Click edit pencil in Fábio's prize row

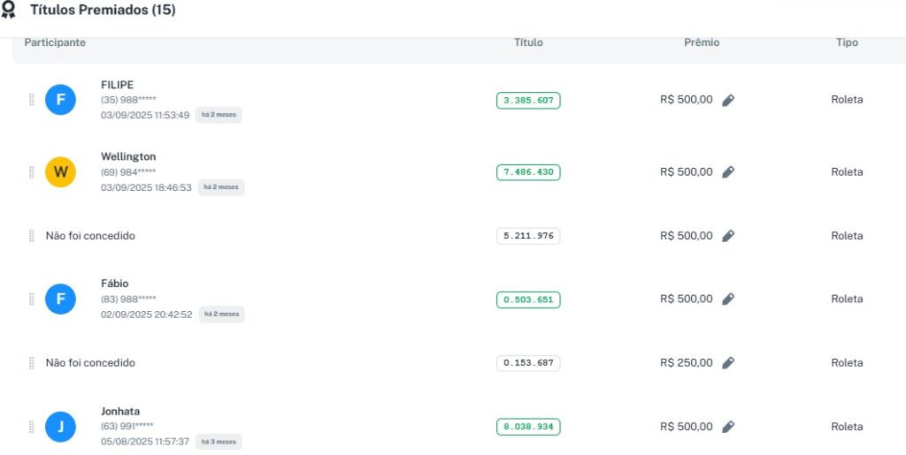coord(728,300)
